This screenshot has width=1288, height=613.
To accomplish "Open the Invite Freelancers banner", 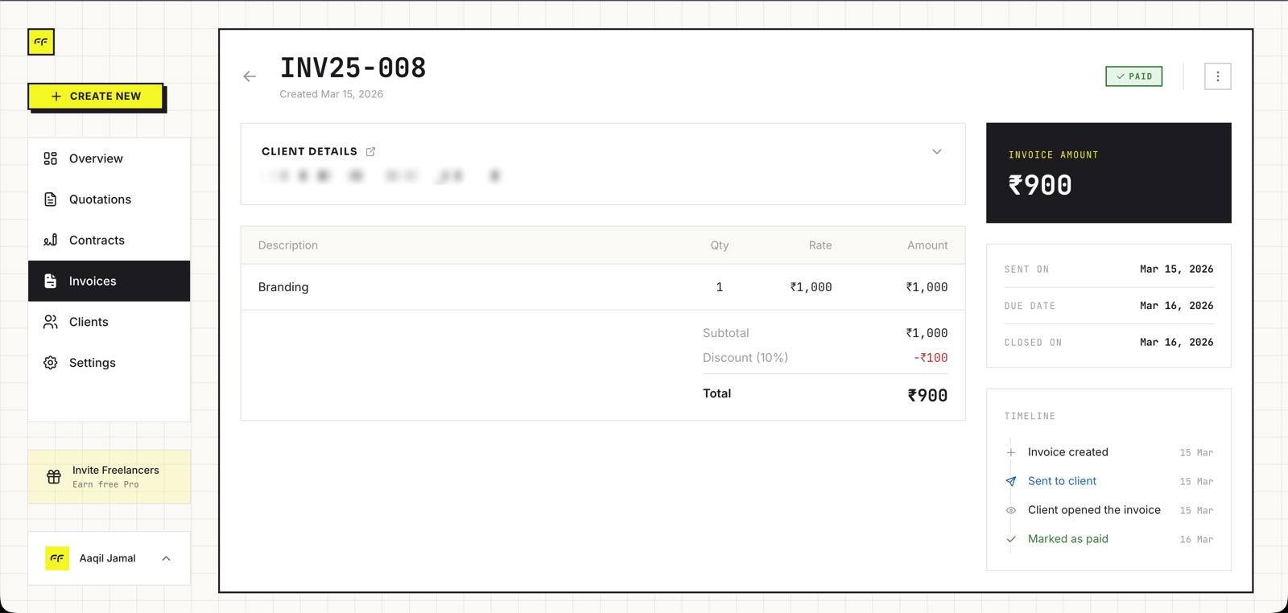I will (x=109, y=476).
